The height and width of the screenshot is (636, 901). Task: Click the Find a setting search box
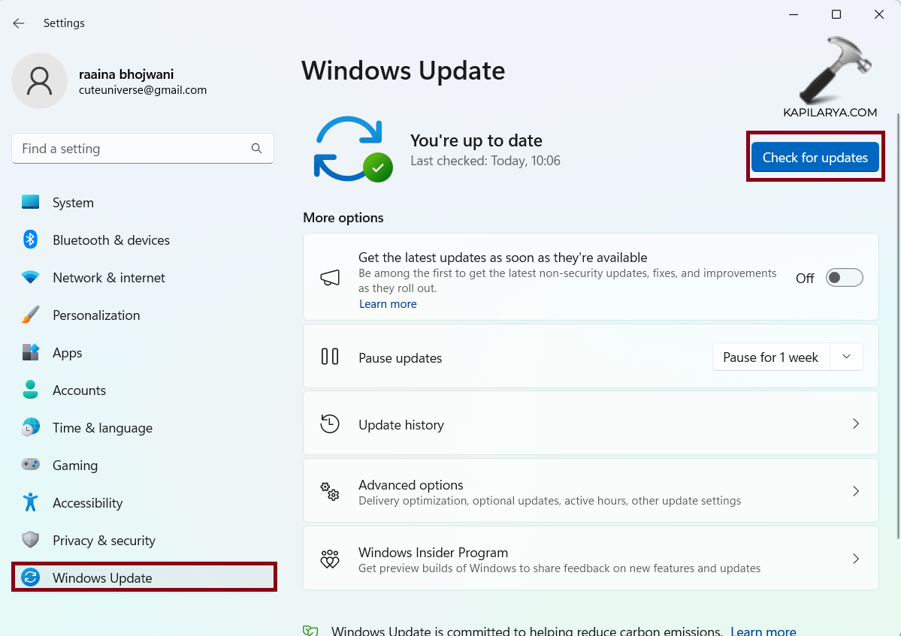(132, 149)
